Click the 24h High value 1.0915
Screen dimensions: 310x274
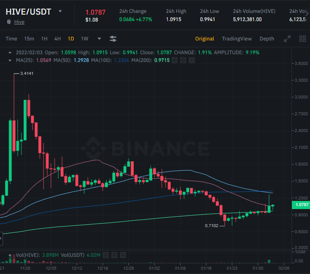coord(174,19)
